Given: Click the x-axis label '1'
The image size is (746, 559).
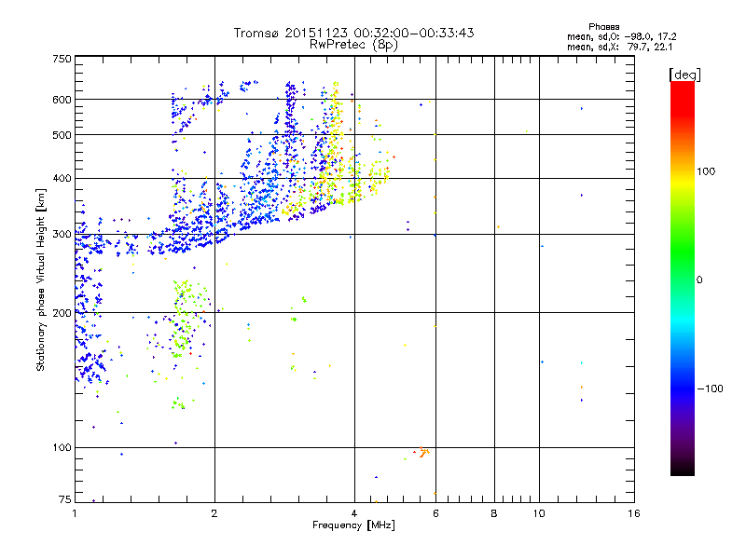Looking at the screenshot, I should 75,513.
